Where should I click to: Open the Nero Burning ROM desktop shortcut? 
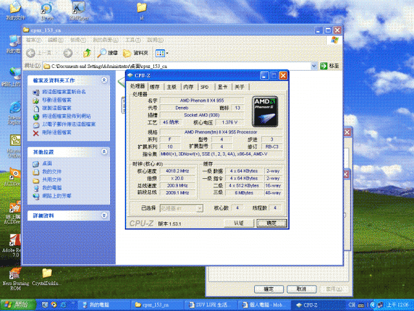tap(16, 279)
